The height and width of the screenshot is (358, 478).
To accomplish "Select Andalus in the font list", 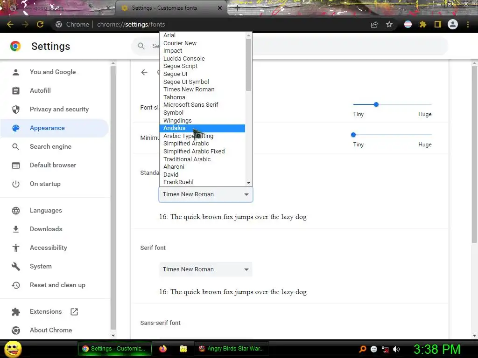I will [x=202, y=128].
